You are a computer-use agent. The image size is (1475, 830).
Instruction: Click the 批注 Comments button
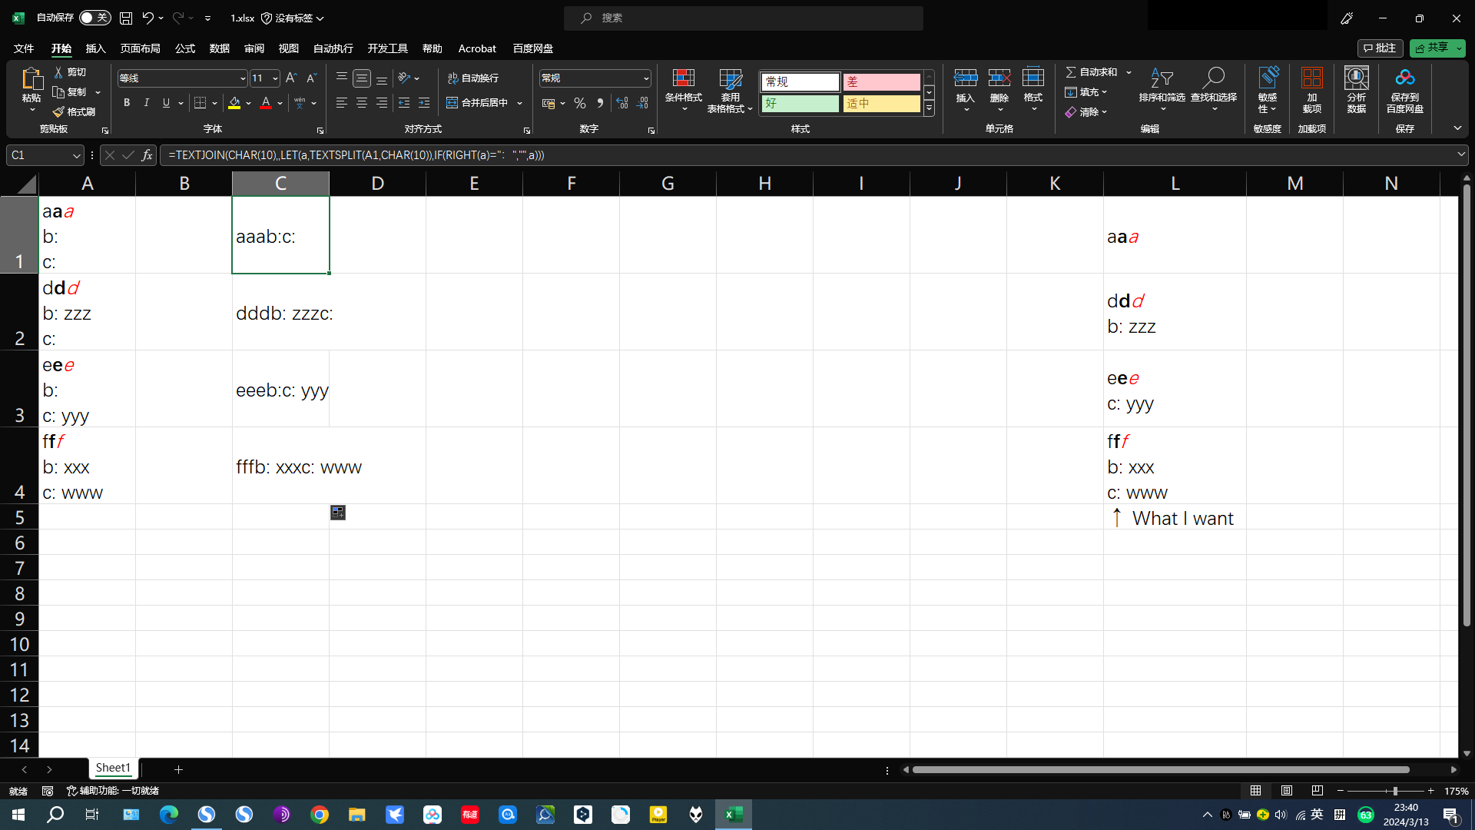(x=1381, y=48)
